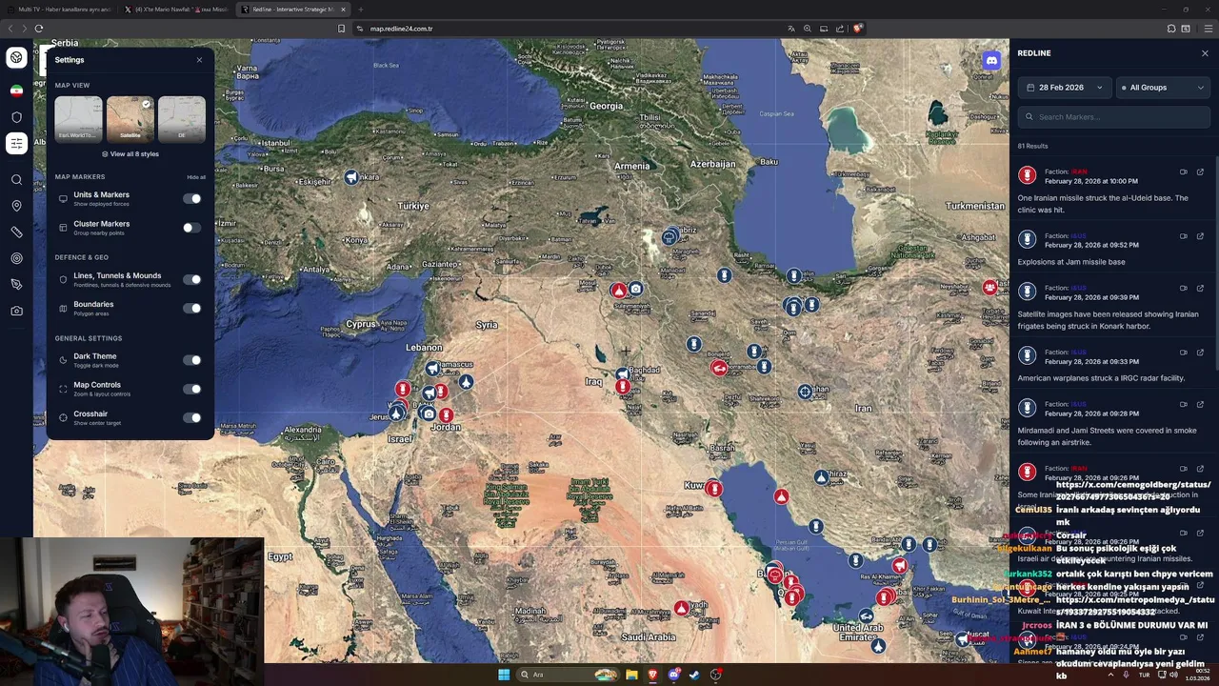The height and width of the screenshot is (686, 1219).
Task: Reload the page in the browser
Action: (39, 29)
